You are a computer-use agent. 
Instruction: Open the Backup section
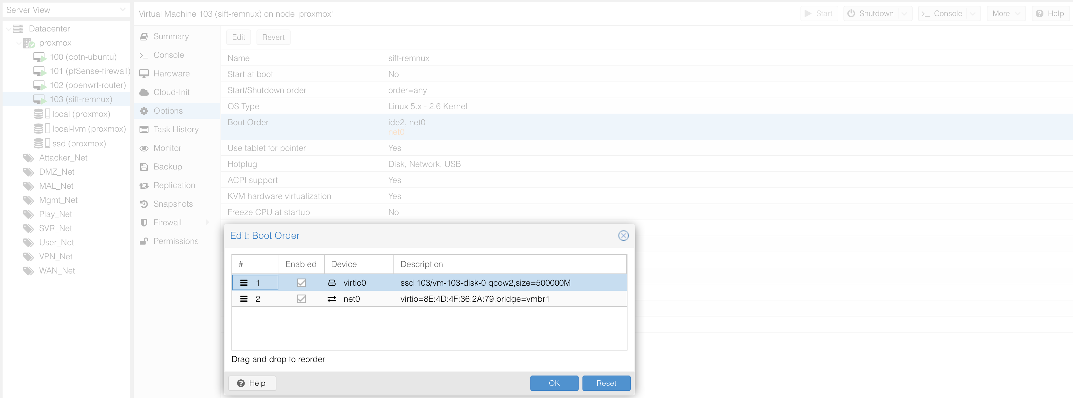click(x=167, y=167)
